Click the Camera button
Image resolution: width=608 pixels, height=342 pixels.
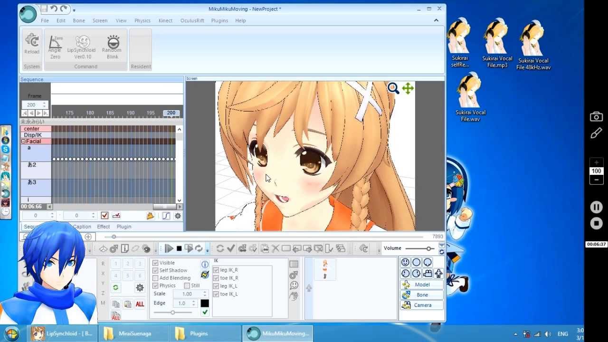click(422, 305)
